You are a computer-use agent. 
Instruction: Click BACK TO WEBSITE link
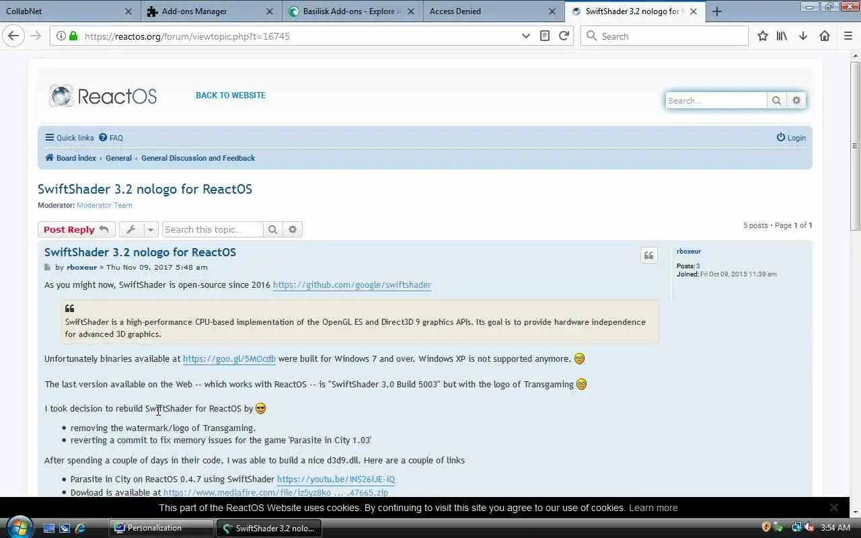231,95
